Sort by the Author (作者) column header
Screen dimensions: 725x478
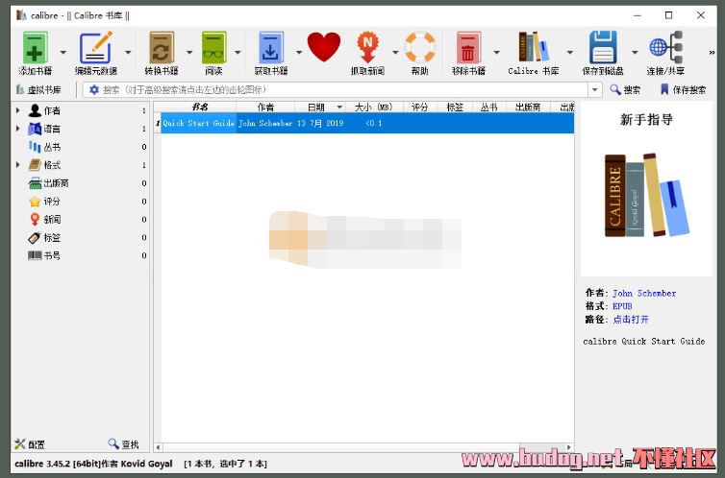pyautogui.click(x=265, y=108)
